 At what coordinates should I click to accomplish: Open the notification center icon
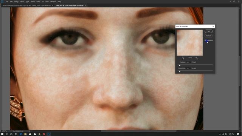[x=238, y=134]
